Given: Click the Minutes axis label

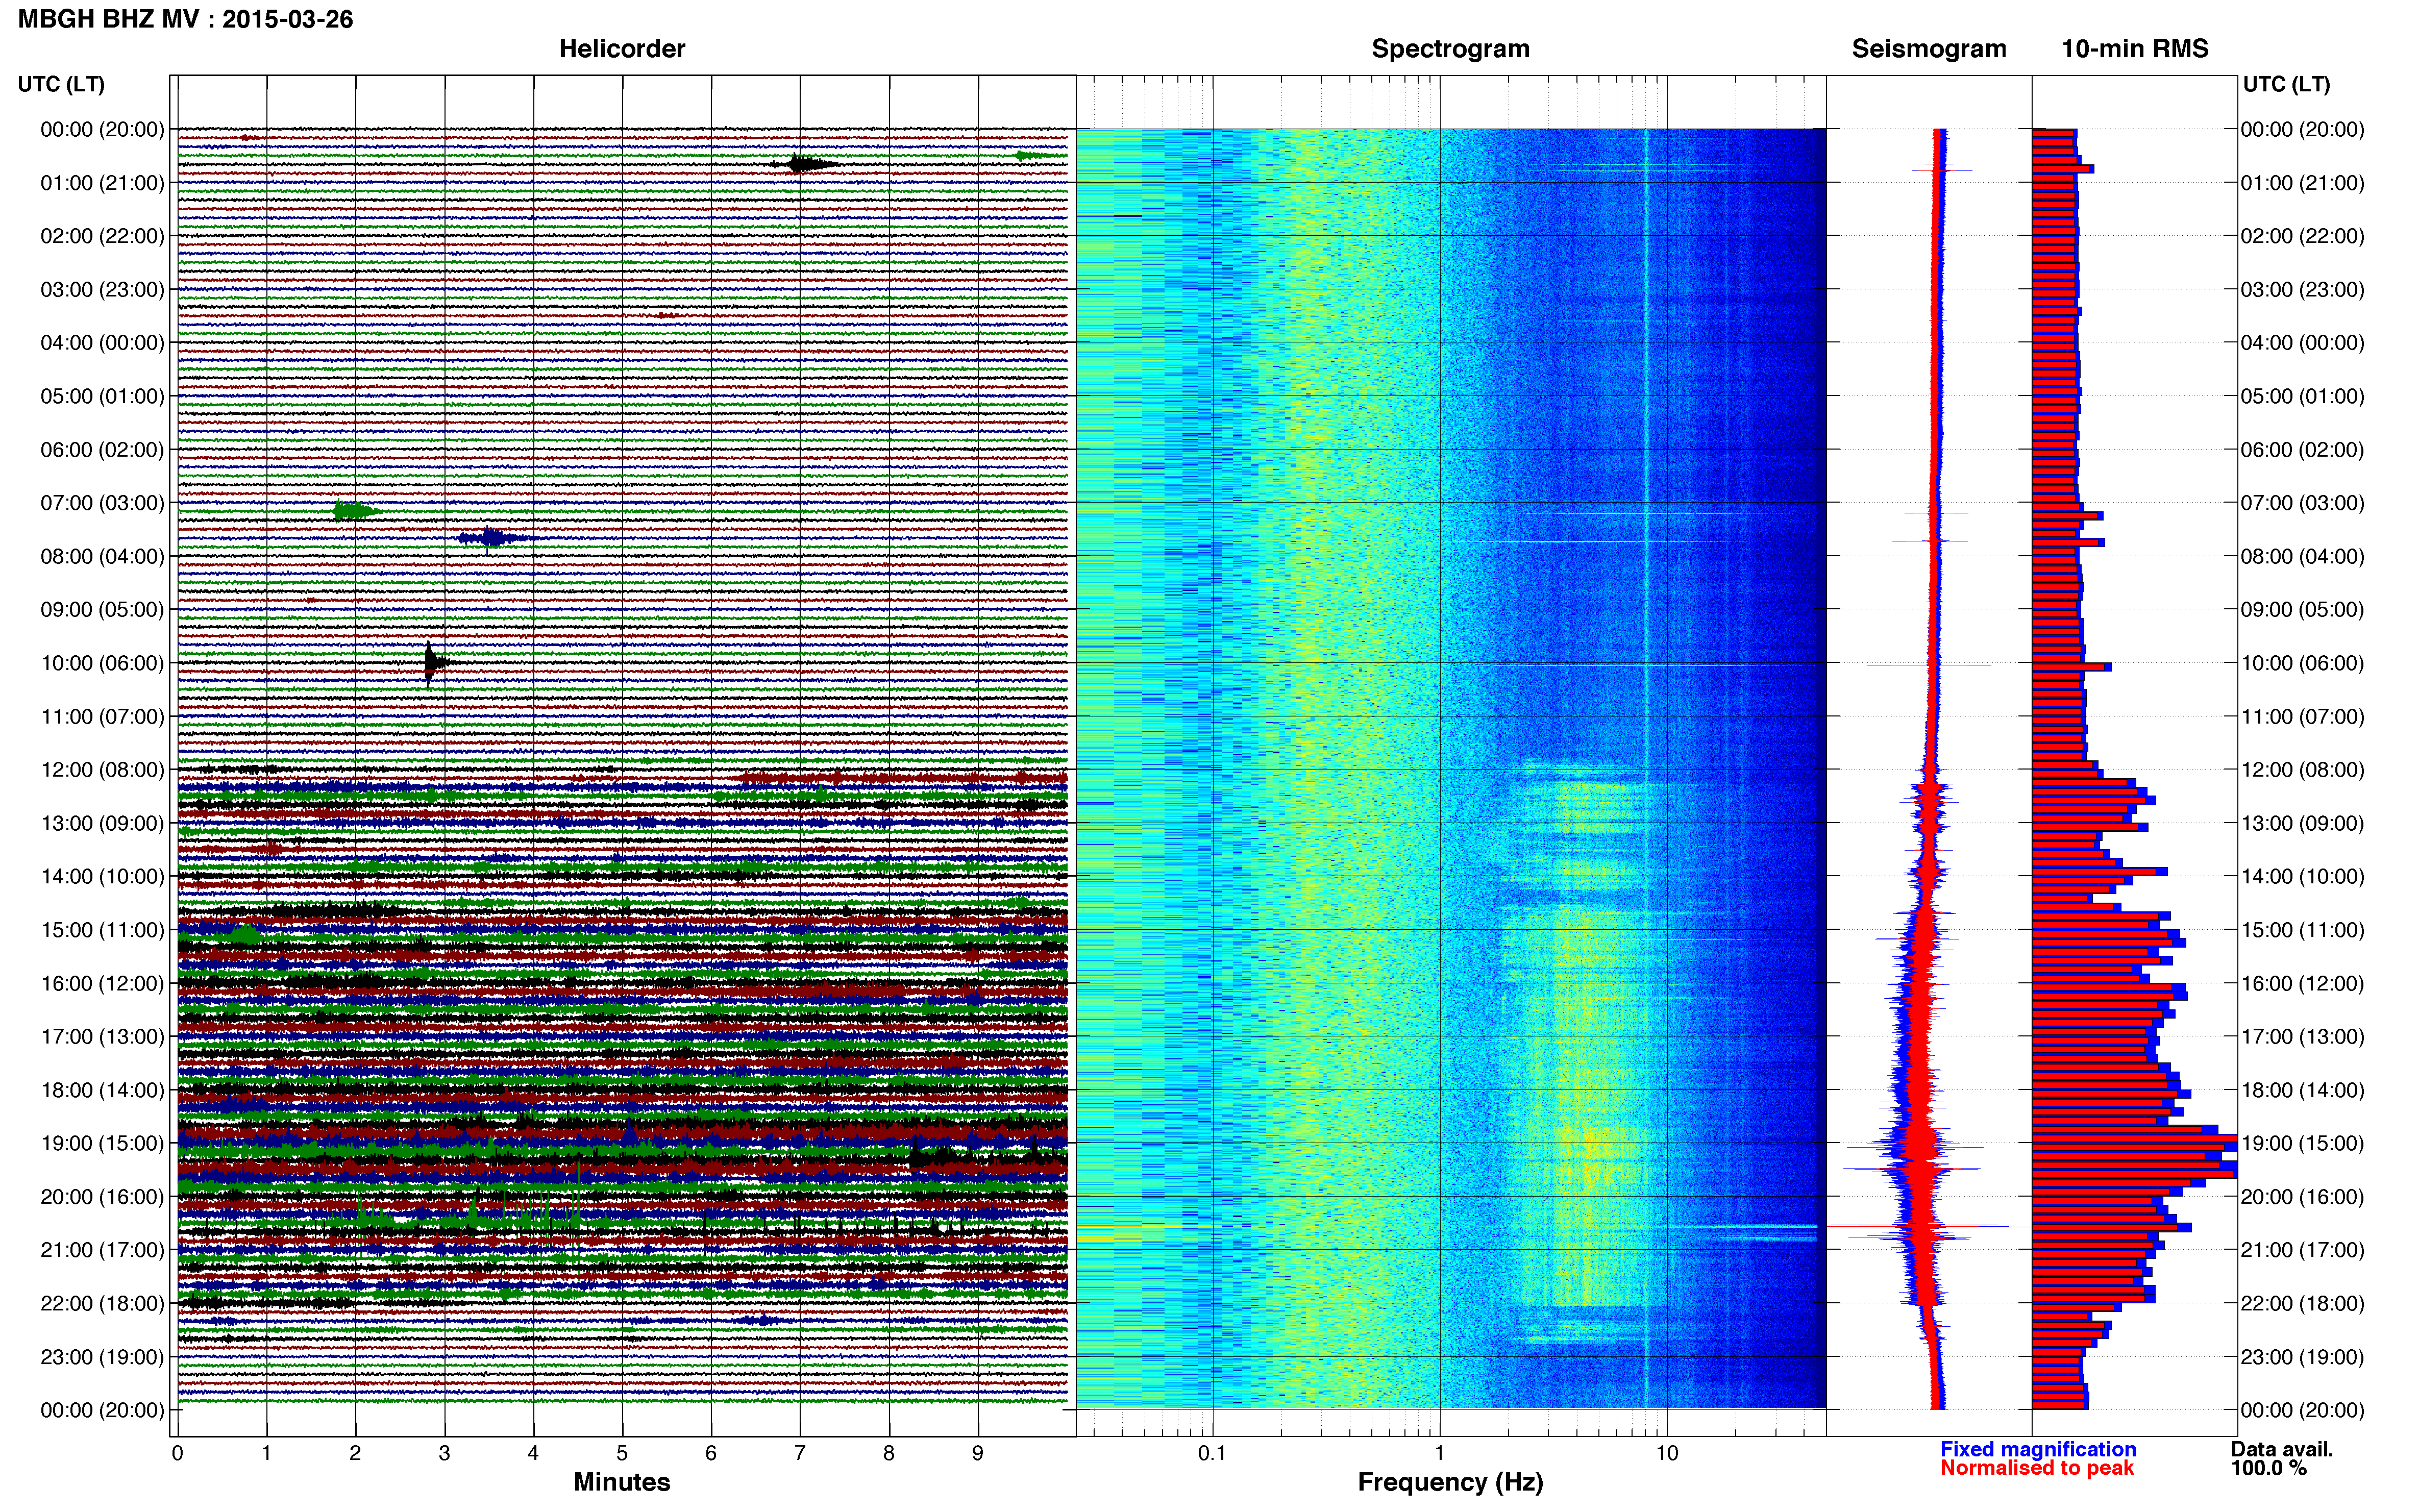Looking at the screenshot, I should coord(621,1482).
